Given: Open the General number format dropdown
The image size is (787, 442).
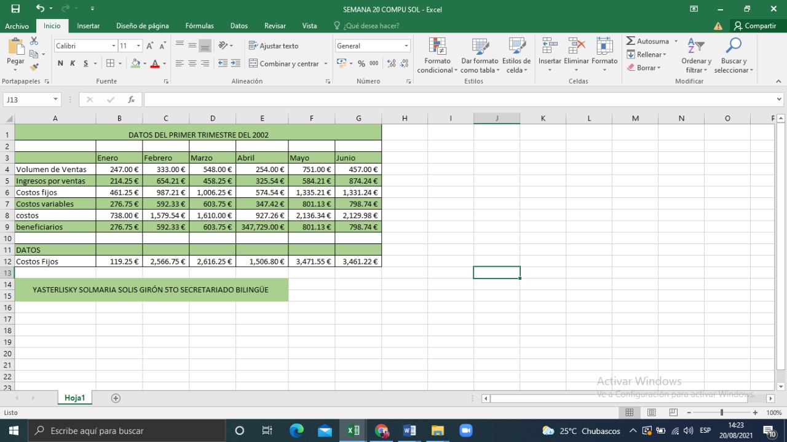Looking at the screenshot, I should point(406,46).
